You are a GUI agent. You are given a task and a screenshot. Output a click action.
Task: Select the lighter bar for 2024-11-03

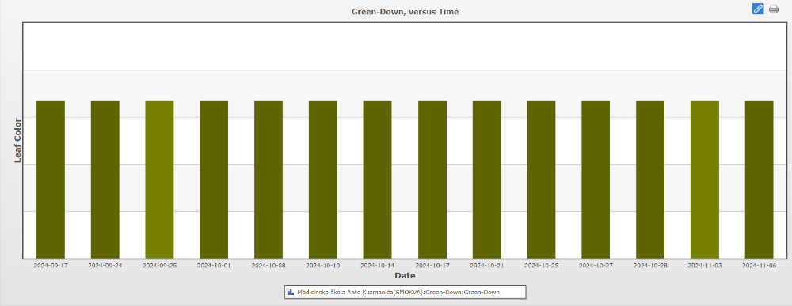tap(705, 180)
